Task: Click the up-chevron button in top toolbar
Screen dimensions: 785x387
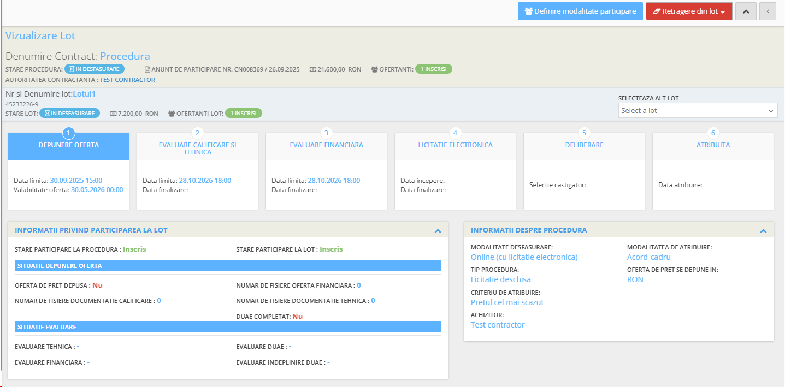Action: coord(746,11)
